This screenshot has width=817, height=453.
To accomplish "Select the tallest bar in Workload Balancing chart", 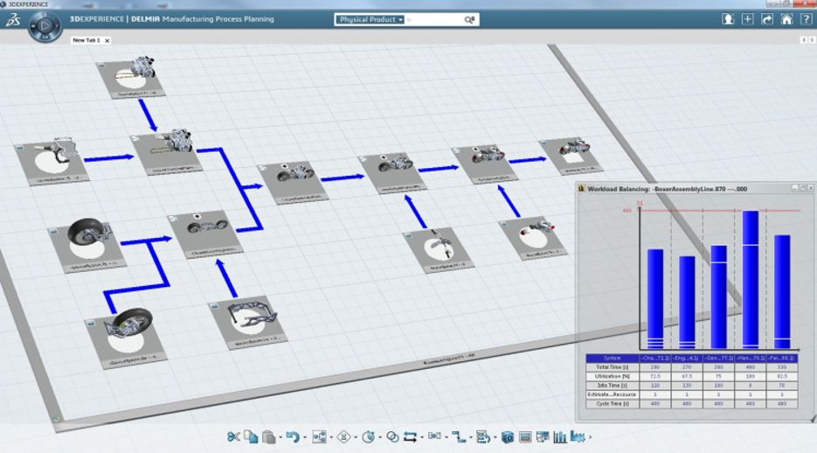I will click(749, 280).
